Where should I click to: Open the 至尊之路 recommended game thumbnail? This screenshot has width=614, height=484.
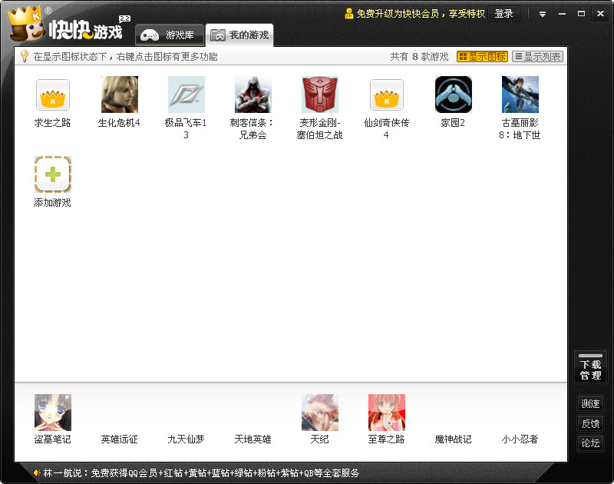[x=387, y=413]
